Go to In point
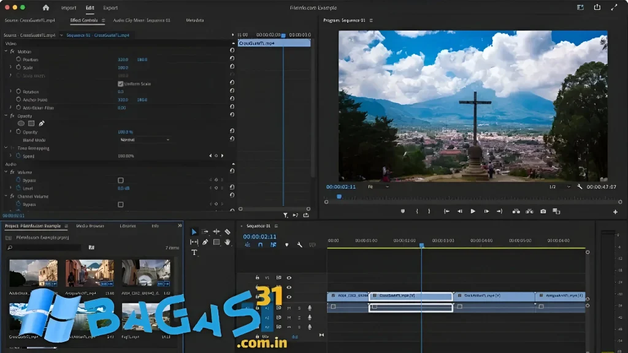The image size is (628, 353). pos(446,211)
